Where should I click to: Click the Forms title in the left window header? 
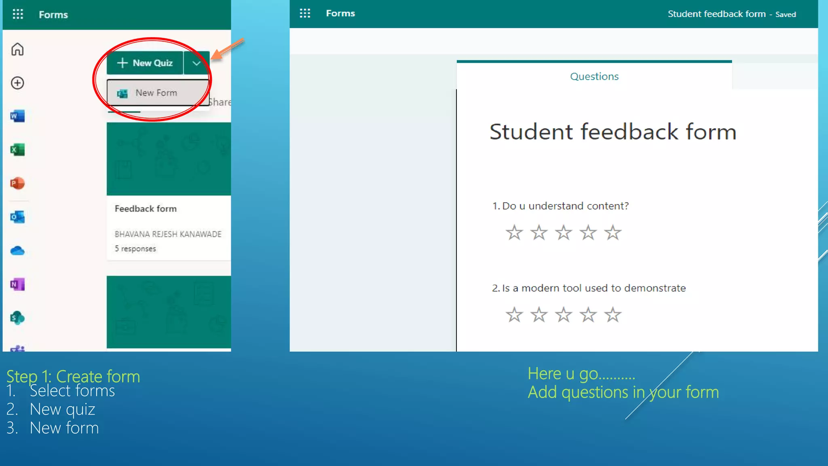tap(53, 15)
